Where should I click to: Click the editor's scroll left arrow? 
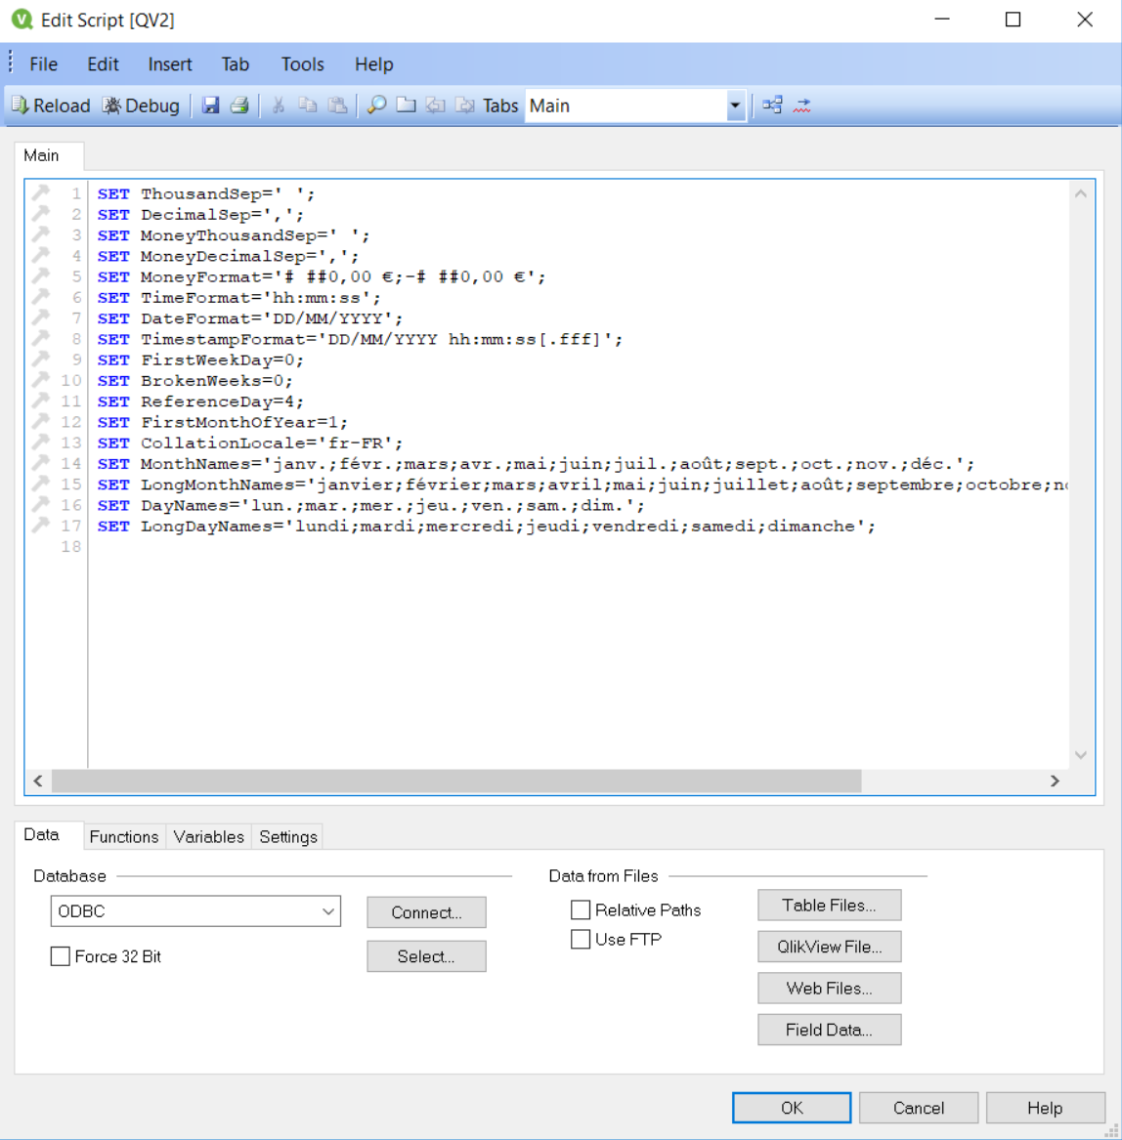(x=38, y=781)
